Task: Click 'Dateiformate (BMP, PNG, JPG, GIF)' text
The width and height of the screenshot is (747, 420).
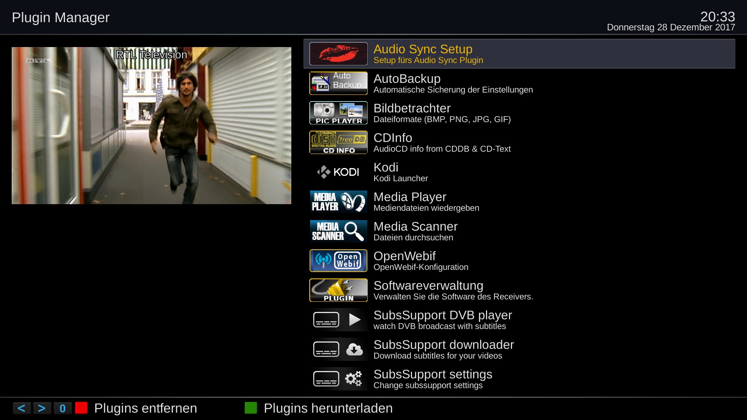Action: tap(442, 119)
